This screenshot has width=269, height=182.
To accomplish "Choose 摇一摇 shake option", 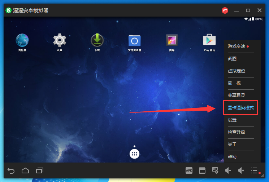I will point(234,83).
